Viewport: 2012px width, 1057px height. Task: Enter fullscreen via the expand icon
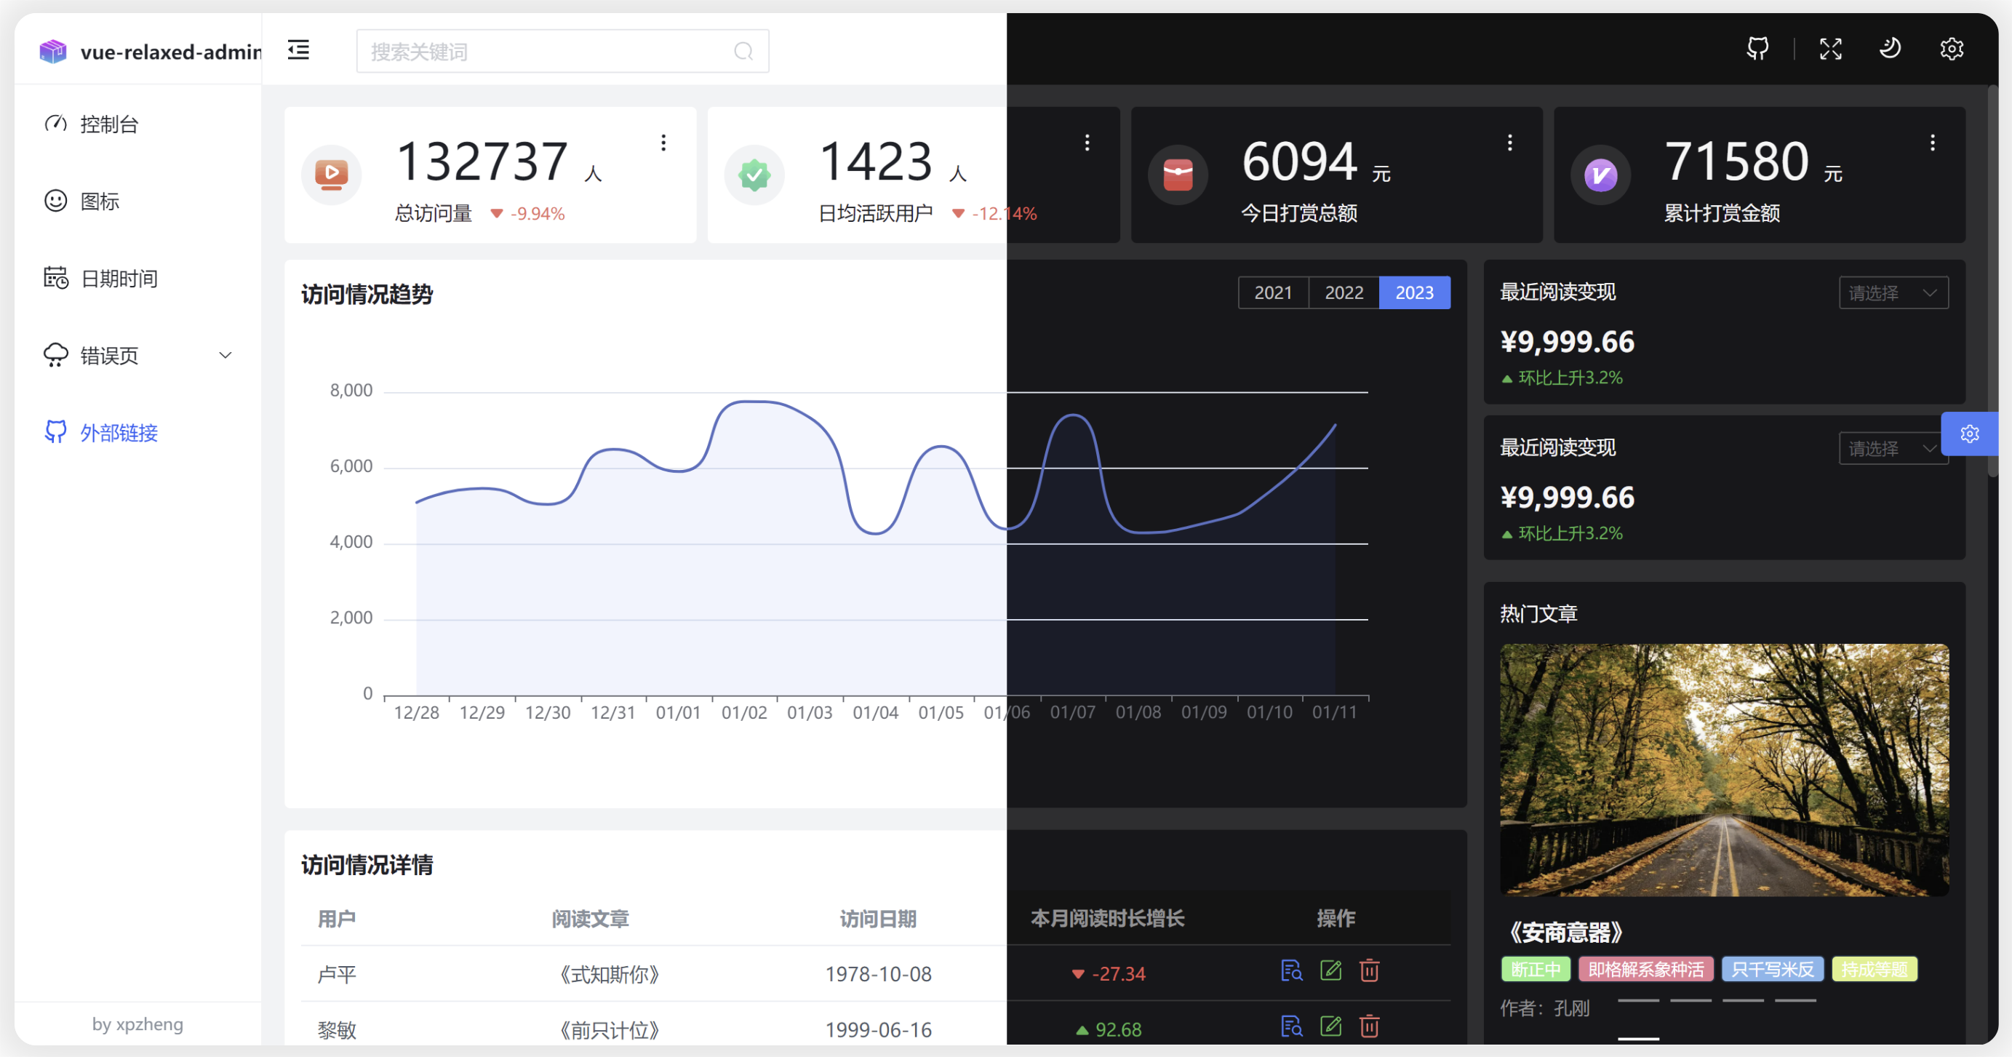[1830, 49]
